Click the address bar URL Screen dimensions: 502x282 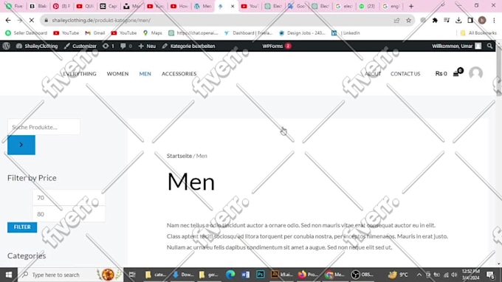coord(101,20)
